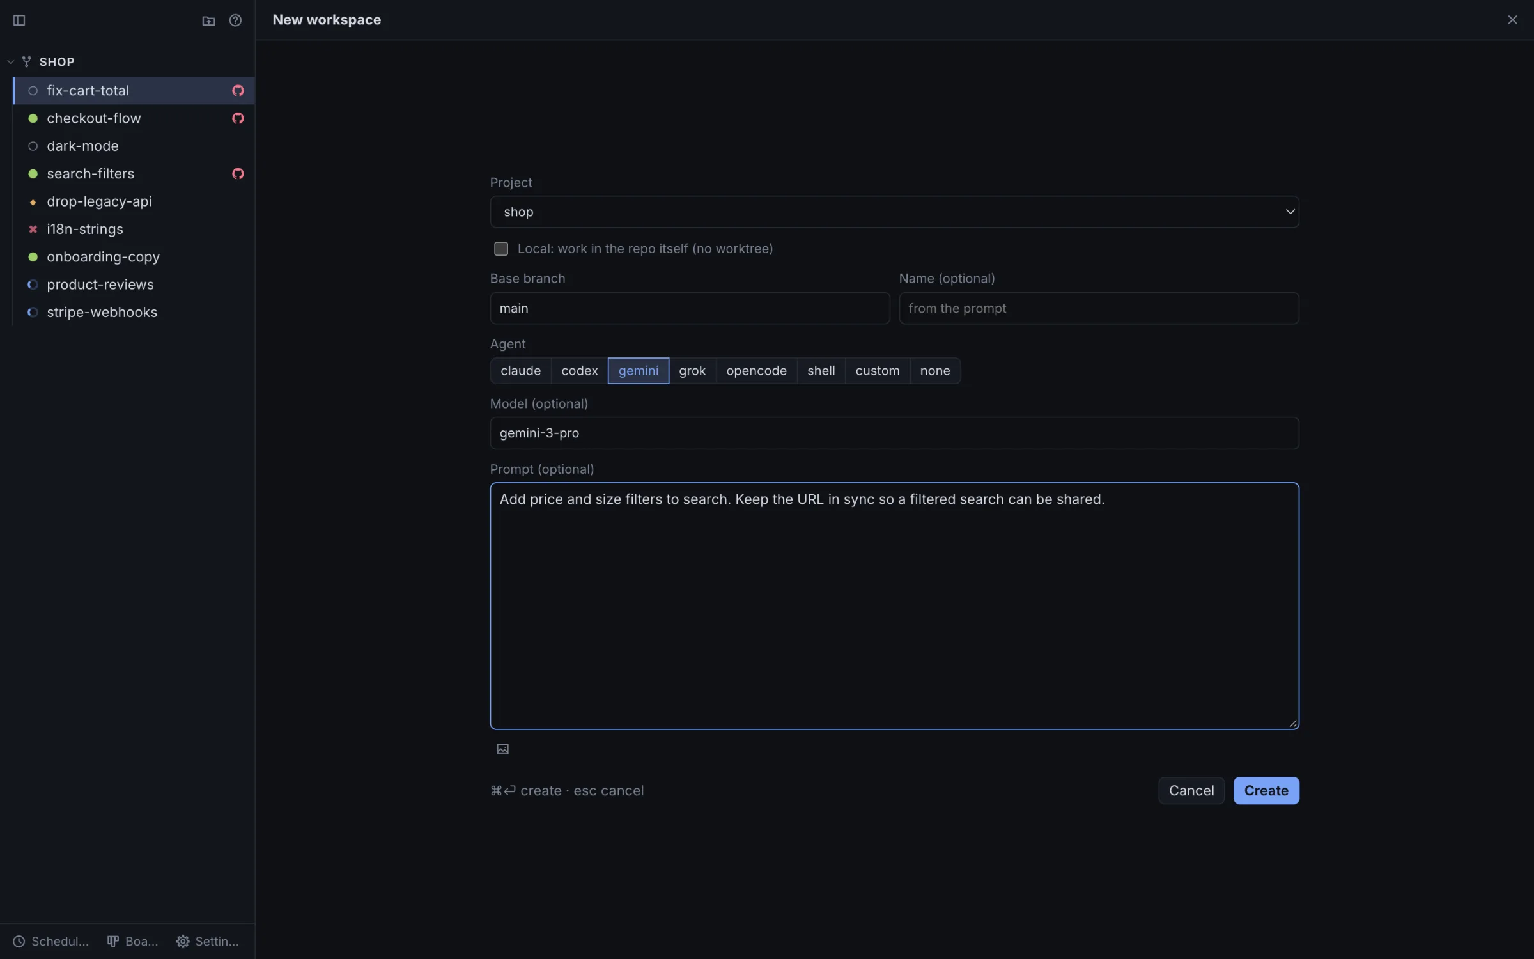Click GitHub icon on search-filters row
This screenshot has height=959, width=1534.
(x=238, y=174)
